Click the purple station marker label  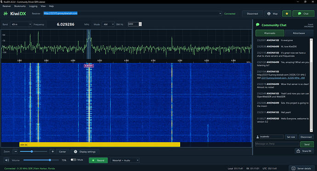[89, 66]
